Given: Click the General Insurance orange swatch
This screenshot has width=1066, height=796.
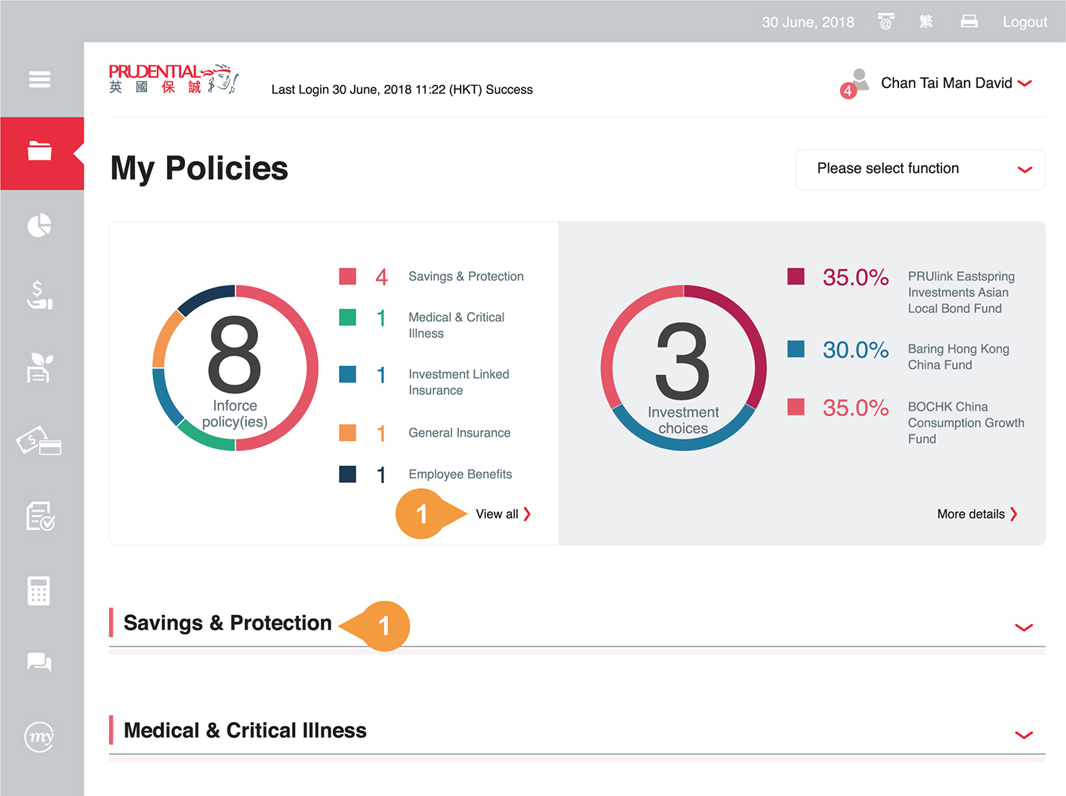Looking at the screenshot, I should coord(348,432).
